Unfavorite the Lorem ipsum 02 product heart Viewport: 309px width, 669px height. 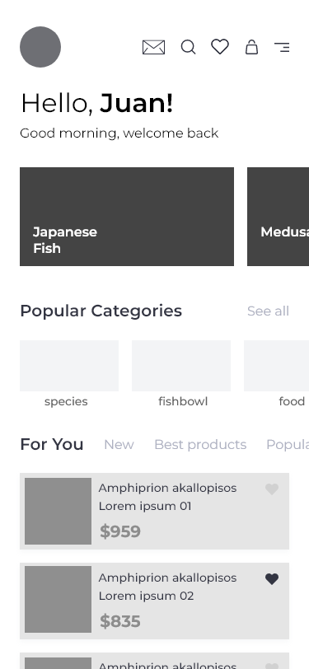[272, 579]
